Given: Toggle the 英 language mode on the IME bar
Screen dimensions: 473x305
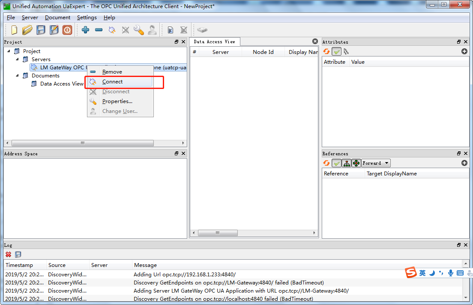Looking at the screenshot, I should [422, 273].
